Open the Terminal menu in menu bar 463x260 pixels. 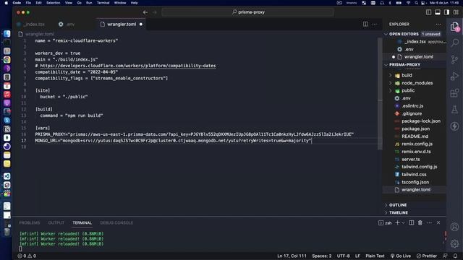[x=103, y=3]
